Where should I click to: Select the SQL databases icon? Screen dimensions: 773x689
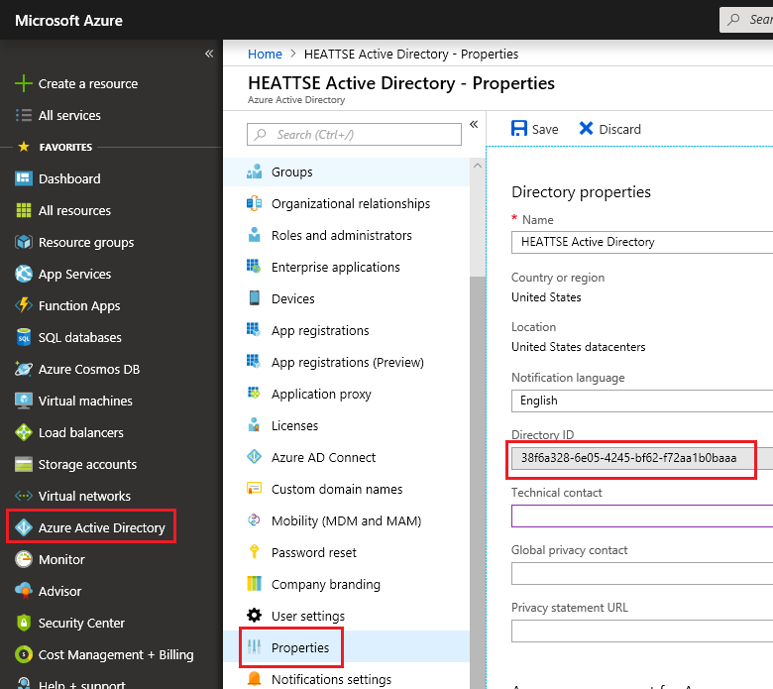(x=24, y=337)
